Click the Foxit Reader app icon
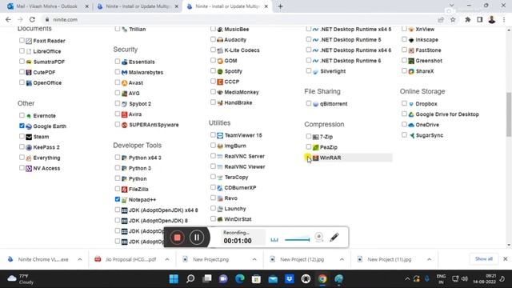Viewport: 512px width, 288px height. pos(29,41)
